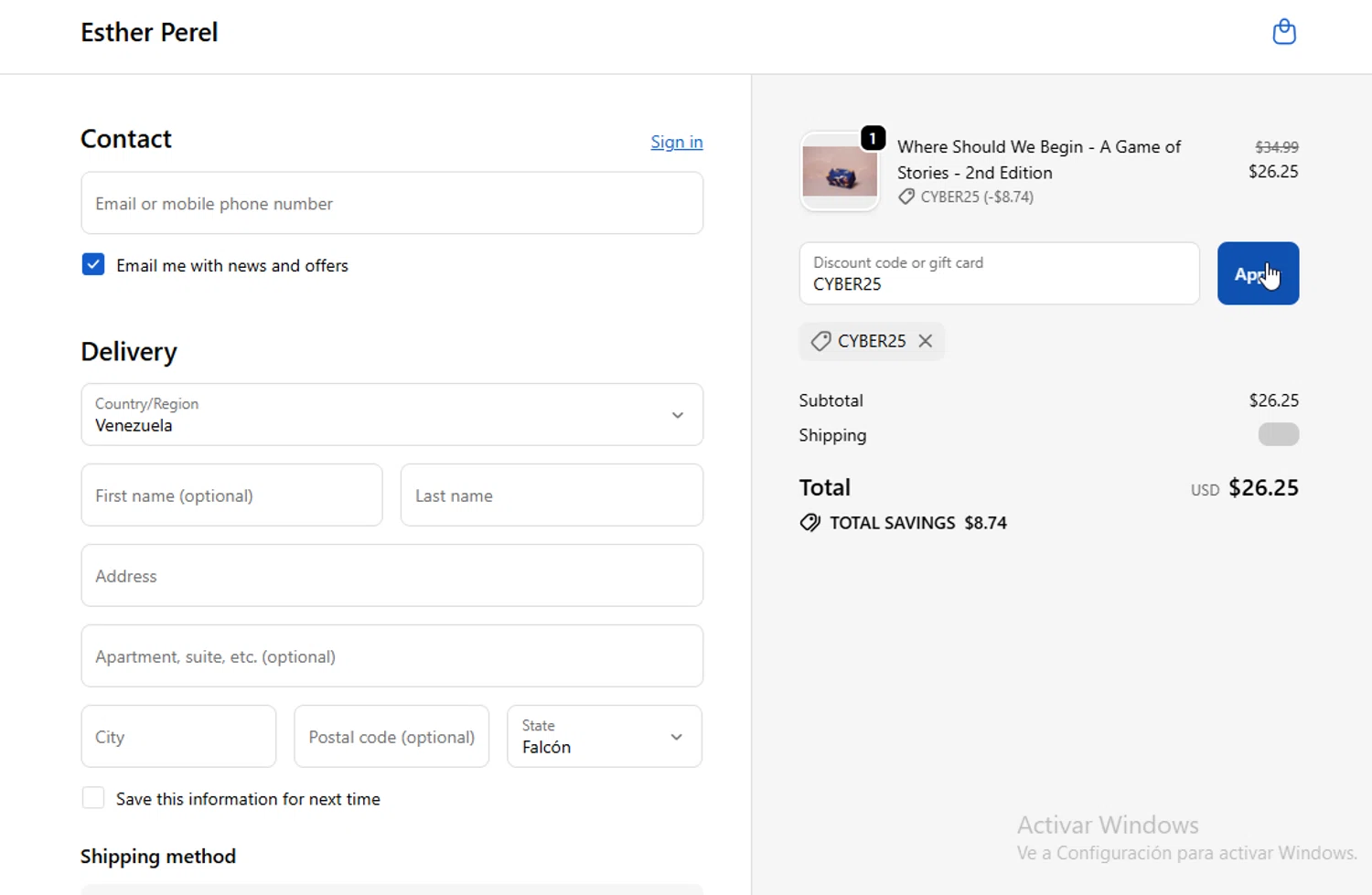Click the Contact heading
The height and width of the screenshot is (895, 1372).
coord(126,139)
